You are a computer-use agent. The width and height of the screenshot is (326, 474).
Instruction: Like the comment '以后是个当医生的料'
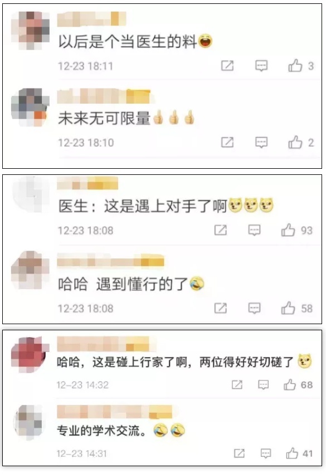pyautogui.click(x=295, y=65)
